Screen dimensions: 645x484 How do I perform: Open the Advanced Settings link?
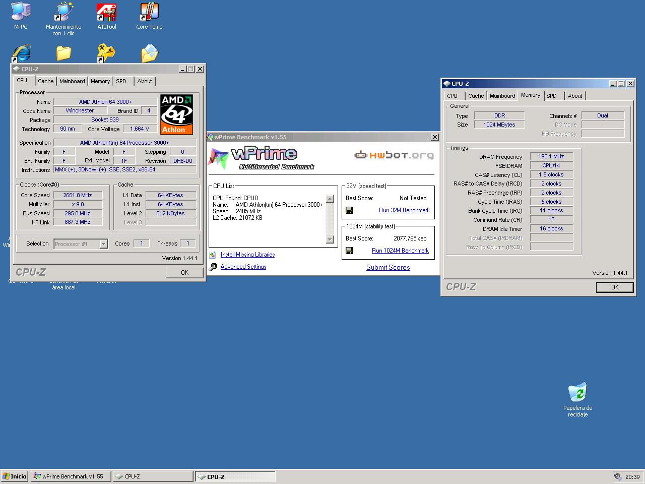coord(243,267)
